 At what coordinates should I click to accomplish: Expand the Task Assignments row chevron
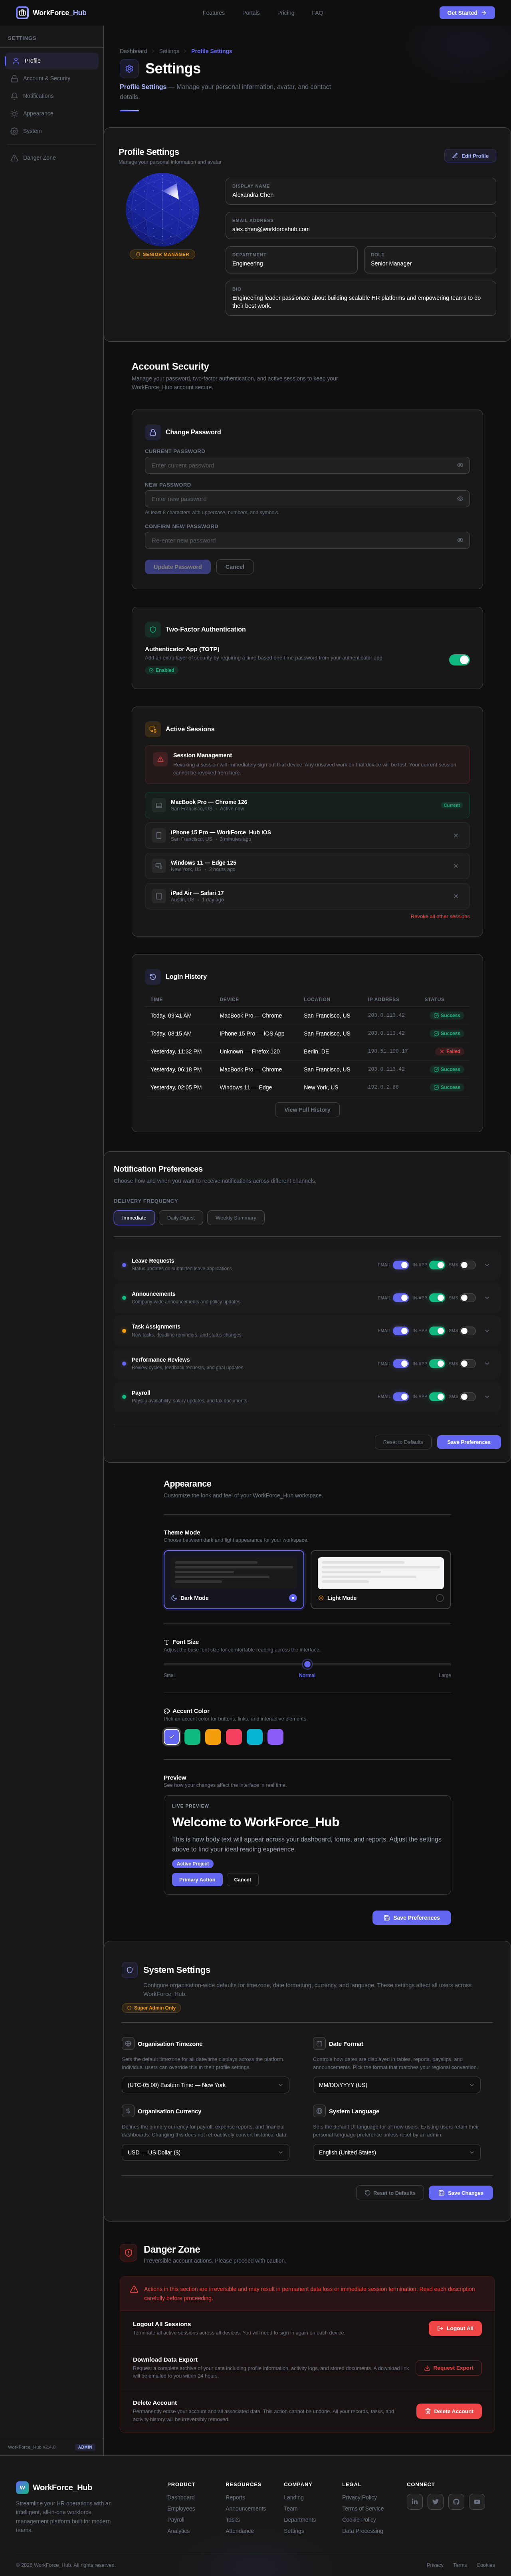coord(487,1331)
